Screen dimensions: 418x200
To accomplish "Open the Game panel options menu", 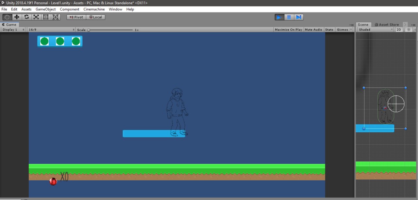I will [351, 25].
